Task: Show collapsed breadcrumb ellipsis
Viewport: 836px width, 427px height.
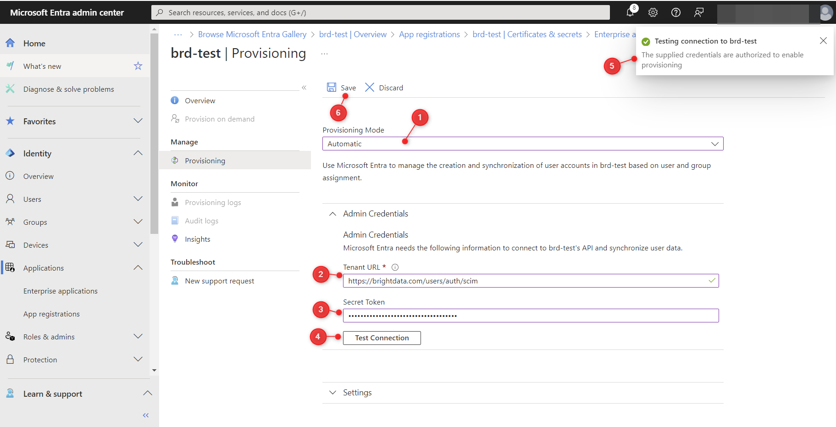Action: coord(178,34)
